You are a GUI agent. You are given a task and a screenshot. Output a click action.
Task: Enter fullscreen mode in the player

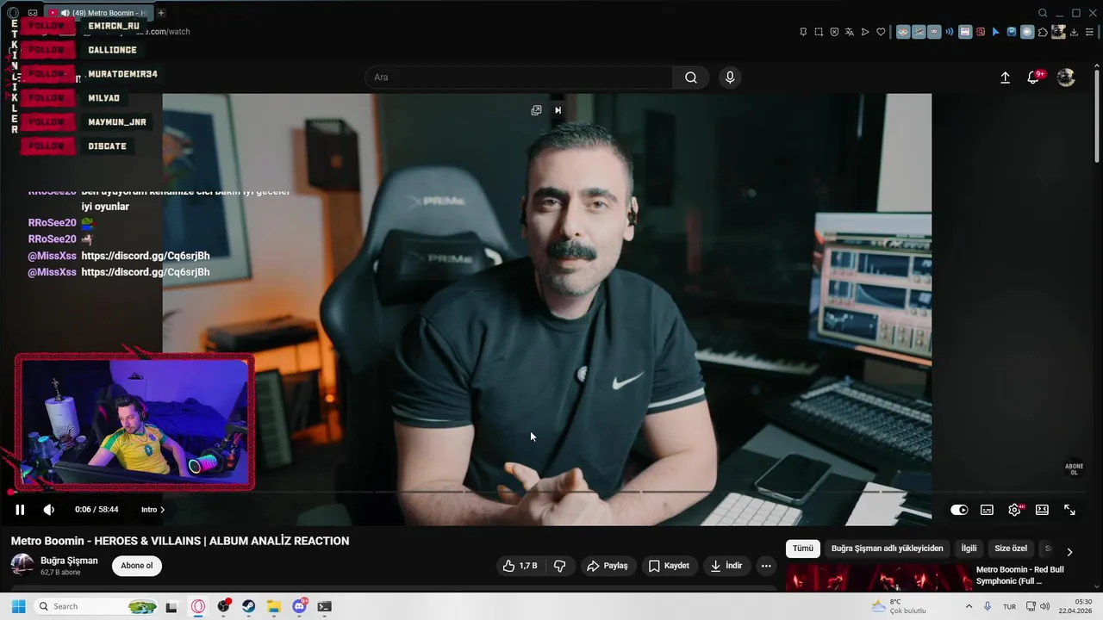coord(1069,510)
